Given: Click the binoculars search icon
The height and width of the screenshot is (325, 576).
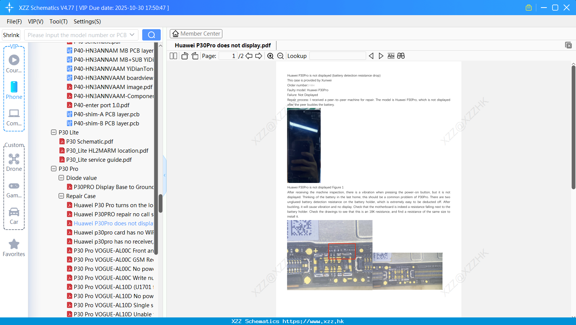Looking at the screenshot, I should click(x=401, y=56).
